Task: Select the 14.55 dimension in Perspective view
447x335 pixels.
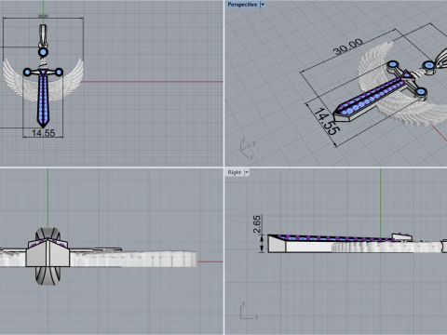Action: pyautogui.click(x=326, y=122)
